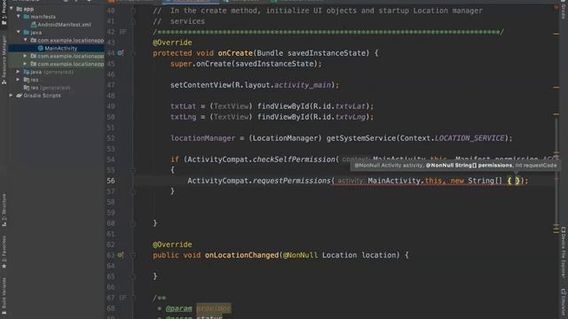Viewport: 568px width, 319px height.
Task: Collapse the expanded com.example.locationapp package
Action: point(26,40)
